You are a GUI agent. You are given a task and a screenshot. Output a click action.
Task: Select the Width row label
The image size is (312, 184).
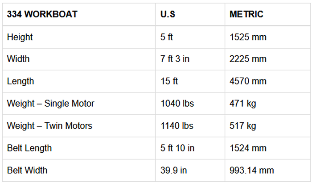coord(18,59)
